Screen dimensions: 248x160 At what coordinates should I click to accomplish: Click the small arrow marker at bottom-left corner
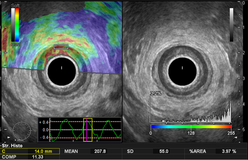point(8,137)
